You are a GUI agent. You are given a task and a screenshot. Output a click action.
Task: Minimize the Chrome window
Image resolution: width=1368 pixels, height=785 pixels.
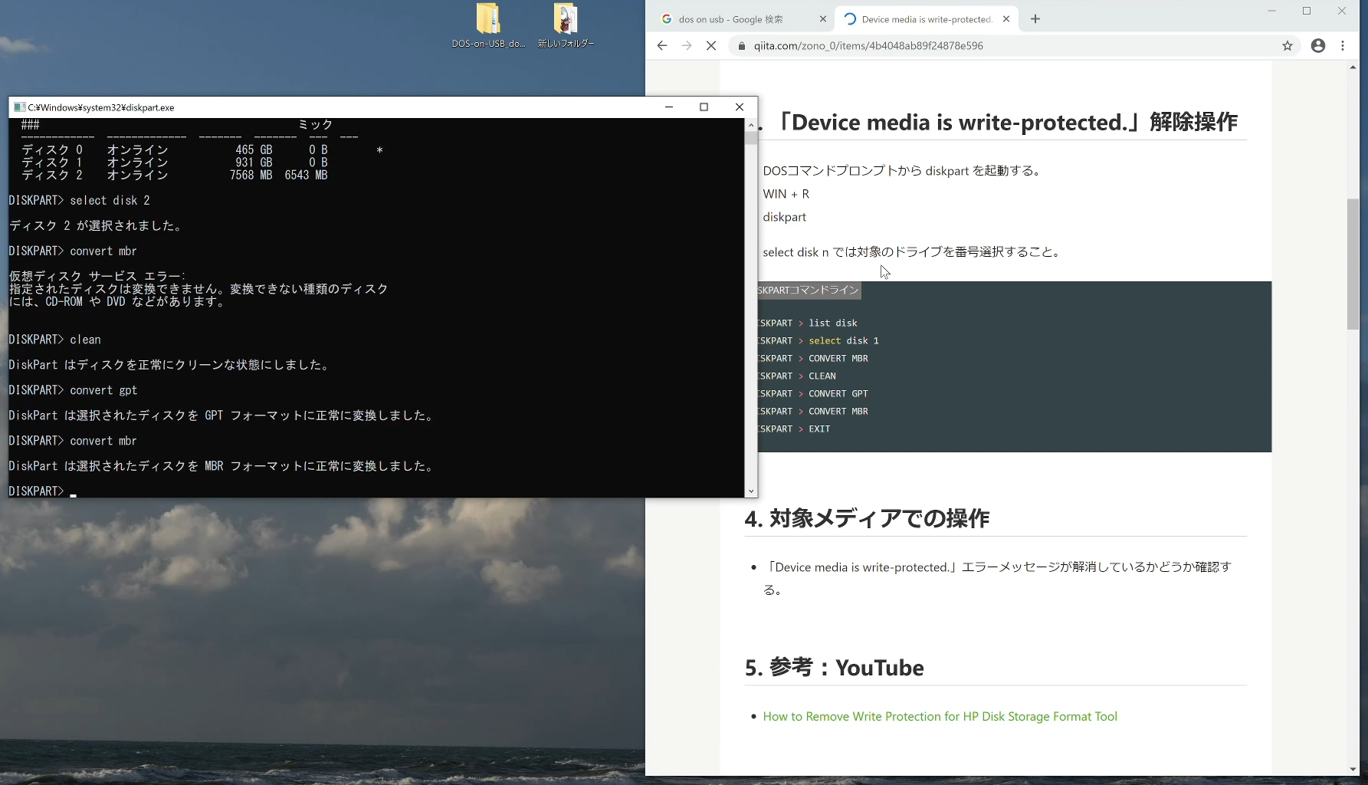coord(1271,11)
